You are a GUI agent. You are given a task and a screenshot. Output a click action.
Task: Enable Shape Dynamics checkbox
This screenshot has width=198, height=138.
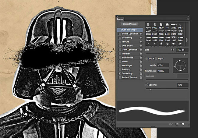[120, 34]
